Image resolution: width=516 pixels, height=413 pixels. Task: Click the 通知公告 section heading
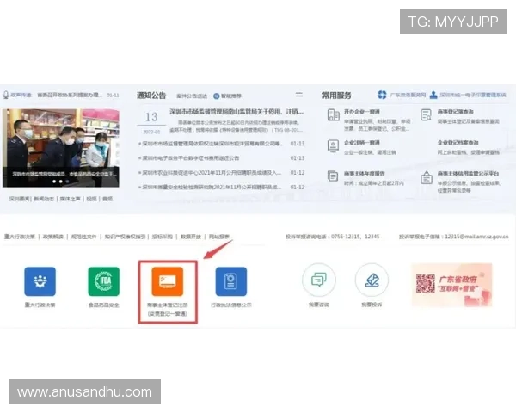pos(151,96)
